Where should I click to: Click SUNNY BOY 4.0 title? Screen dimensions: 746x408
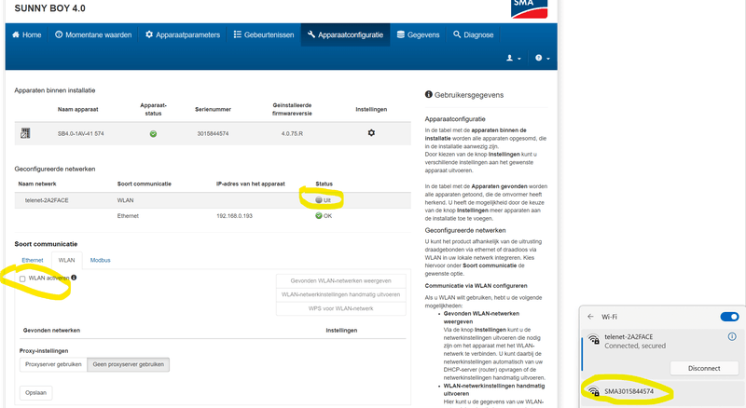pyautogui.click(x=50, y=8)
